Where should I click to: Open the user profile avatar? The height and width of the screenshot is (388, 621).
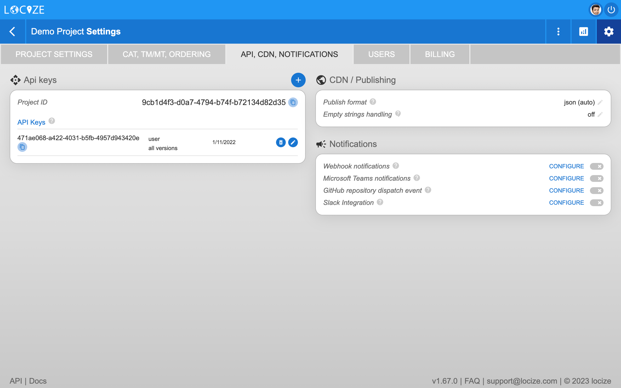pos(596,10)
